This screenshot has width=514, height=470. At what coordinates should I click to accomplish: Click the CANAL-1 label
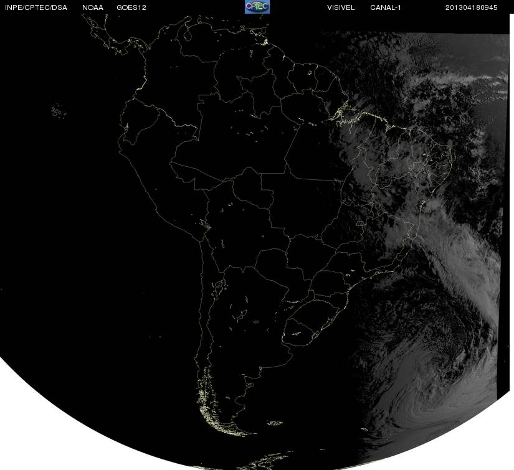point(386,7)
